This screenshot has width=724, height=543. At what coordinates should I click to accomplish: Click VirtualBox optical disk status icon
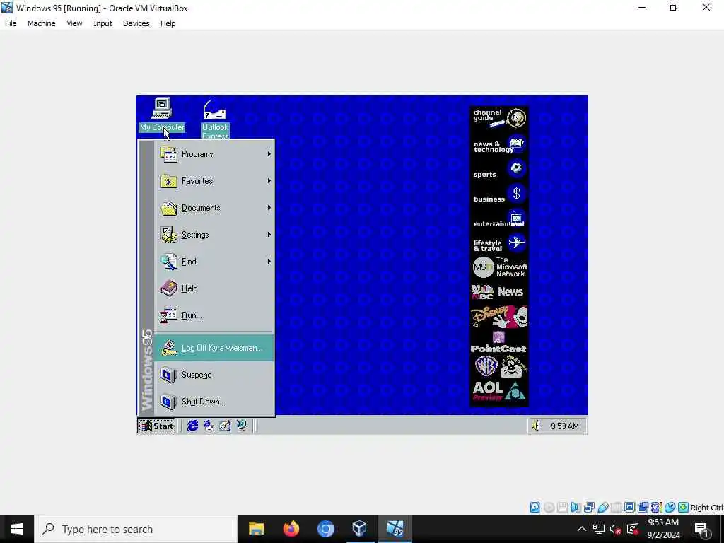[549, 508]
